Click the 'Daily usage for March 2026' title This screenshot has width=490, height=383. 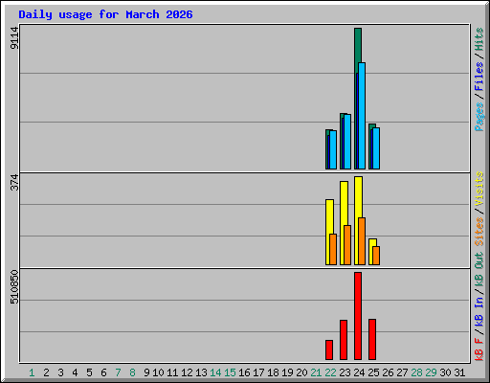click(105, 14)
